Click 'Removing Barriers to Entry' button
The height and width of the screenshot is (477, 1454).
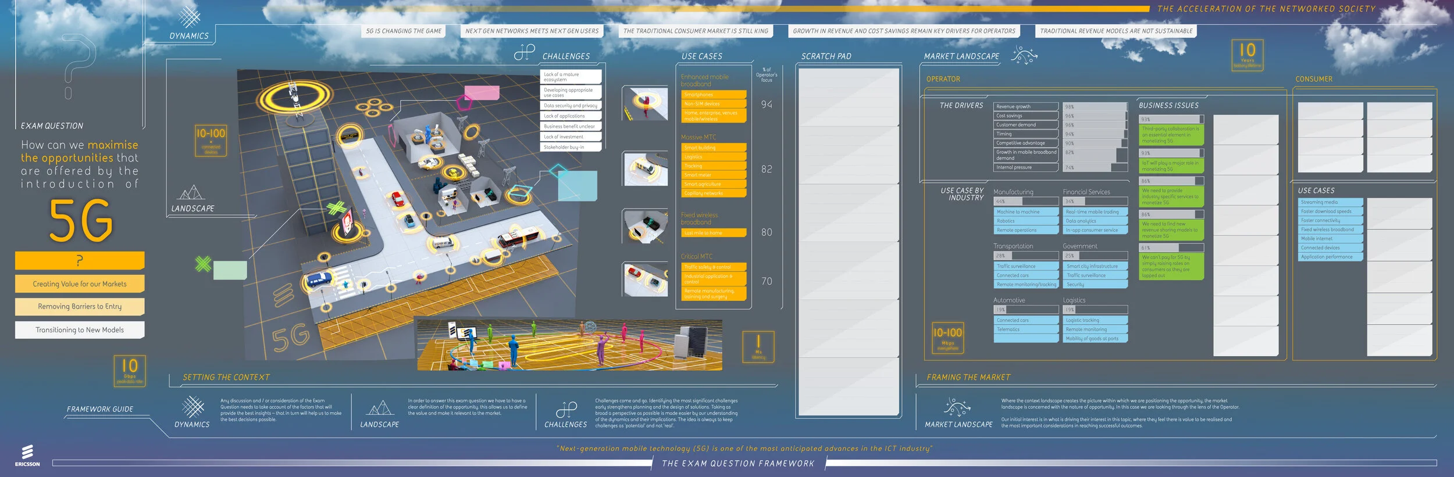[80, 306]
